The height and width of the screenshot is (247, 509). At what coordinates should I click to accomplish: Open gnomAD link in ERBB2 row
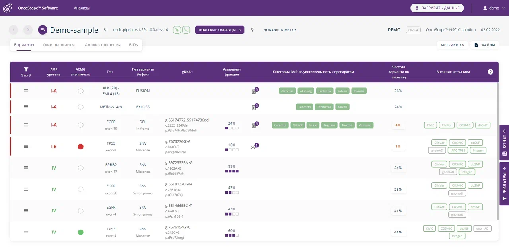448,172
